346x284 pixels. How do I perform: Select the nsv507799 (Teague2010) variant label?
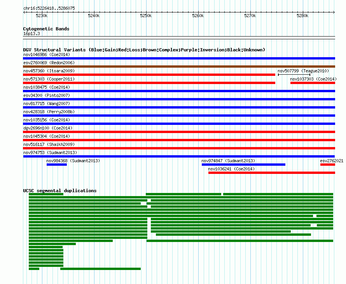(x=303, y=71)
